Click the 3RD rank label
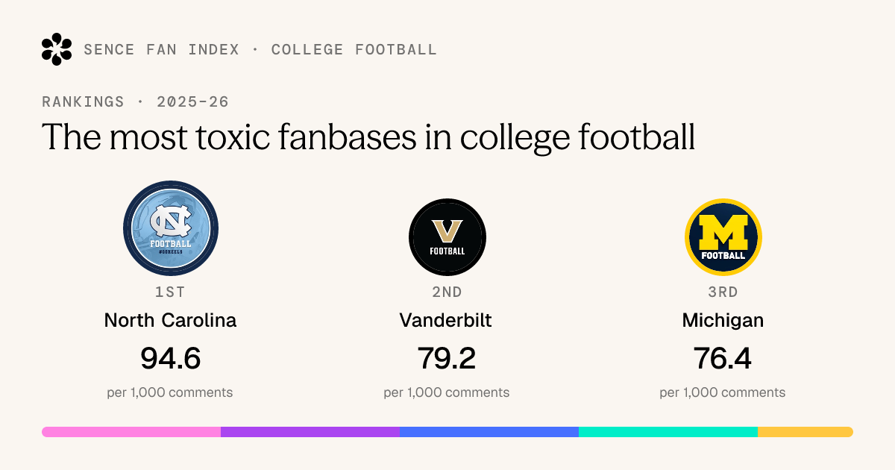Image resolution: width=895 pixels, height=470 pixels. (x=723, y=292)
